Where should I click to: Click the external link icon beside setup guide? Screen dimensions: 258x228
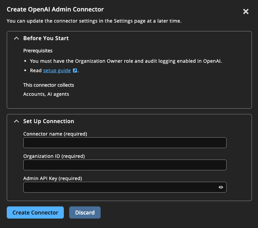tap(75, 70)
